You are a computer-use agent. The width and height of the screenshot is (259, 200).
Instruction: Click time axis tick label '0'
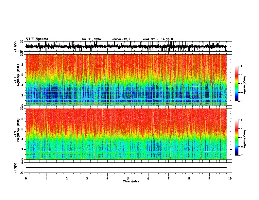(x=26, y=178)
